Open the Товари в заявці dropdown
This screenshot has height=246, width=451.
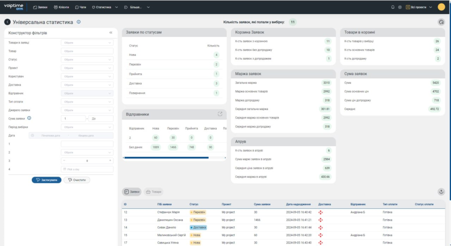tap(87, 43)
